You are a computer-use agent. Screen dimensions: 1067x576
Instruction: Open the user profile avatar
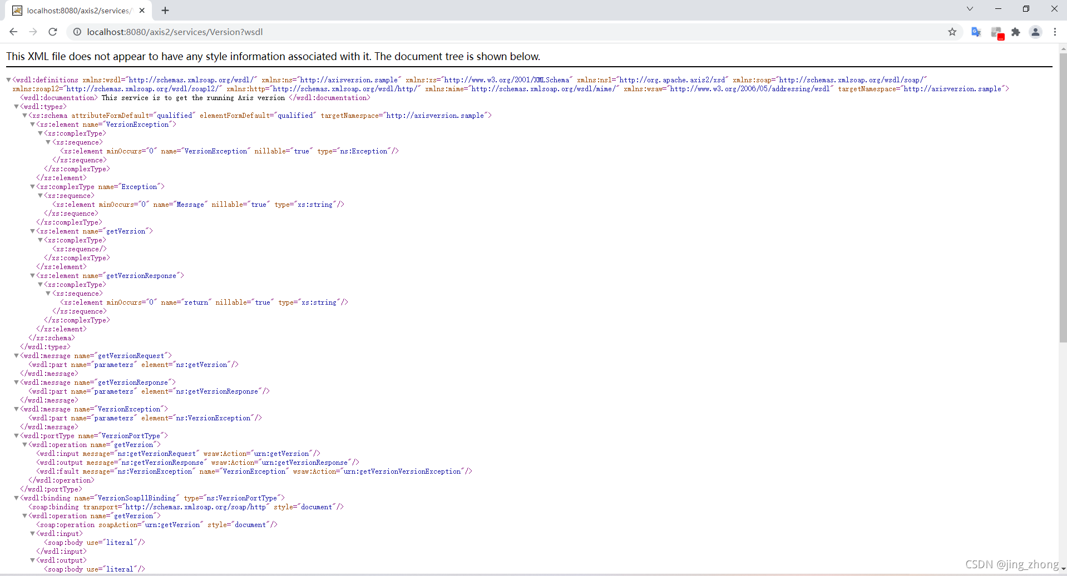tap(1035, 32)
